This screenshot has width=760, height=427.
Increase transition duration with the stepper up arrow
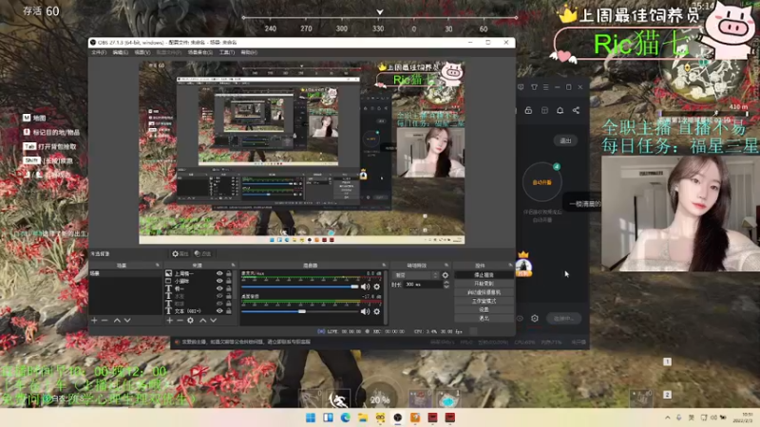pyautogui.click(x=446, y=282)
